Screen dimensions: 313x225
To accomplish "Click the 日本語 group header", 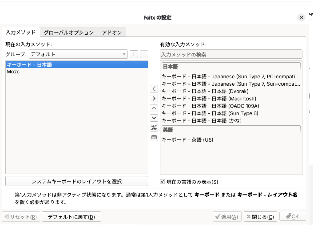I will pyautogui.click(x=231, y=67).
